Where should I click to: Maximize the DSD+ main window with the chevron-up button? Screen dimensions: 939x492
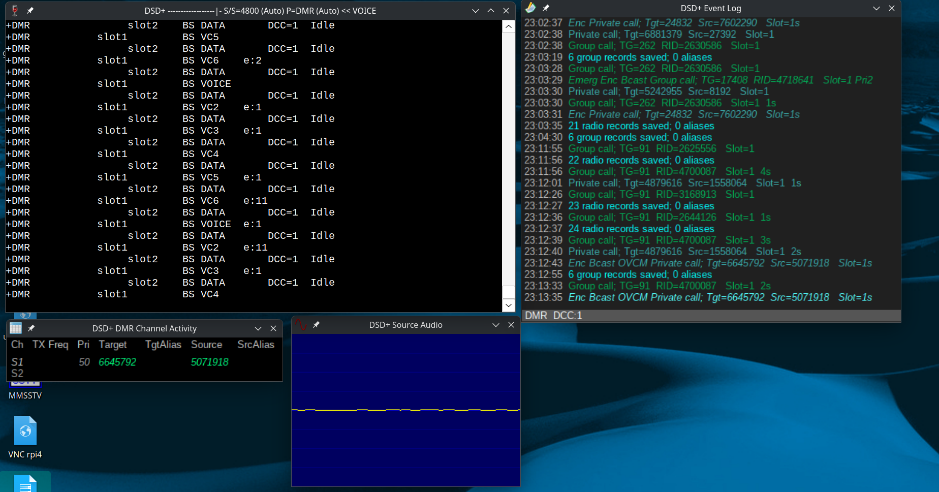tap(491, 11)
